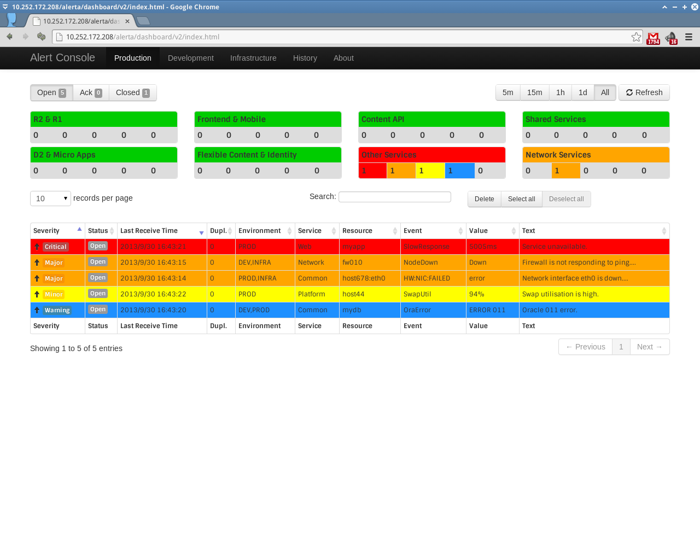The image size is (700, 560).
Task: Click the browser forward arrow
Action: (25, 37)
